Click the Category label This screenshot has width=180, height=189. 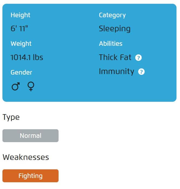(x=112, y=15)
